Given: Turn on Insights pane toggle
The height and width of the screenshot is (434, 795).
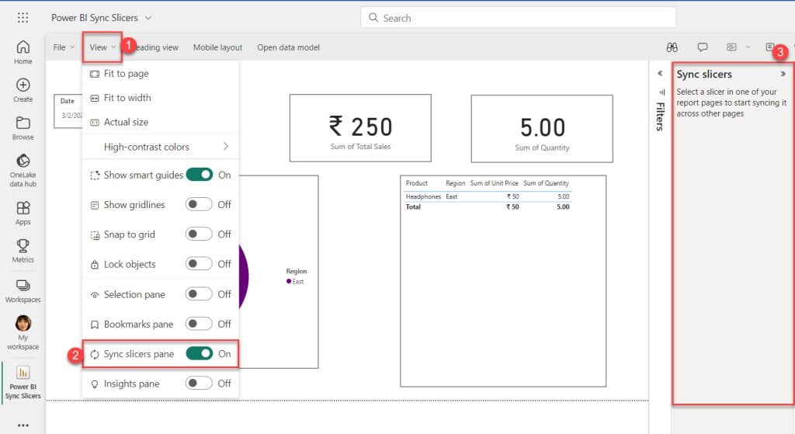Looking at the screenshot, I should pos(199,384).
